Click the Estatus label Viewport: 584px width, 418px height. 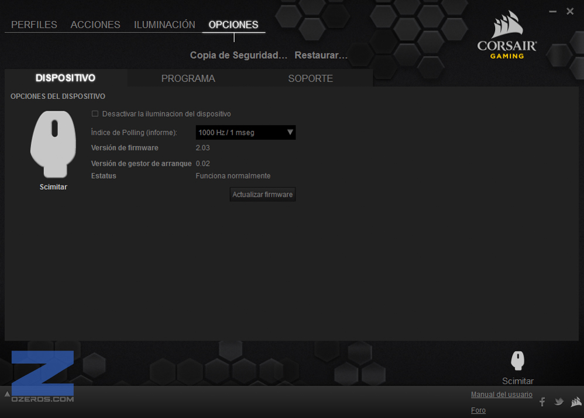(104, 176)
